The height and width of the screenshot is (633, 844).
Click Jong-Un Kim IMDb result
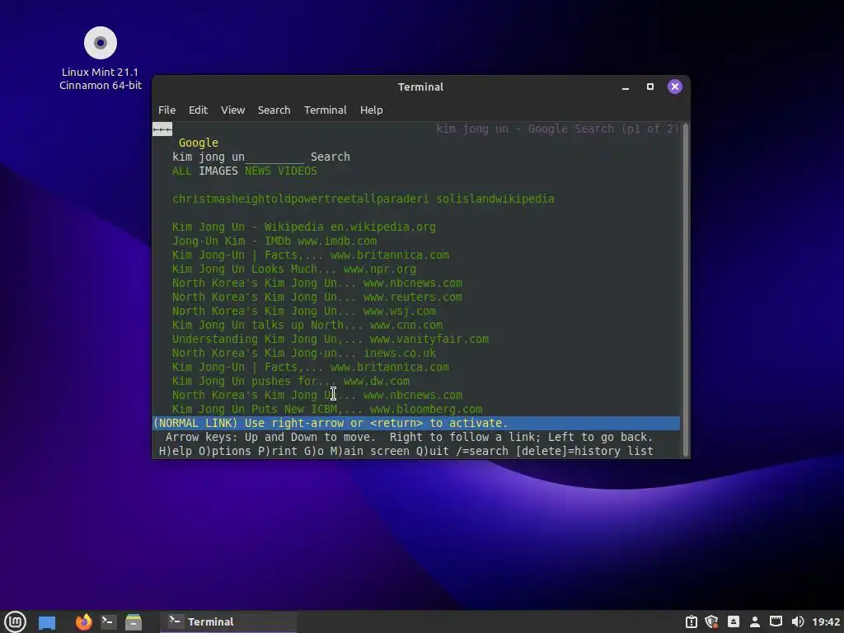point(274,241)
